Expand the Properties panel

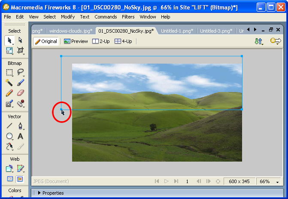tap(39, 193)
